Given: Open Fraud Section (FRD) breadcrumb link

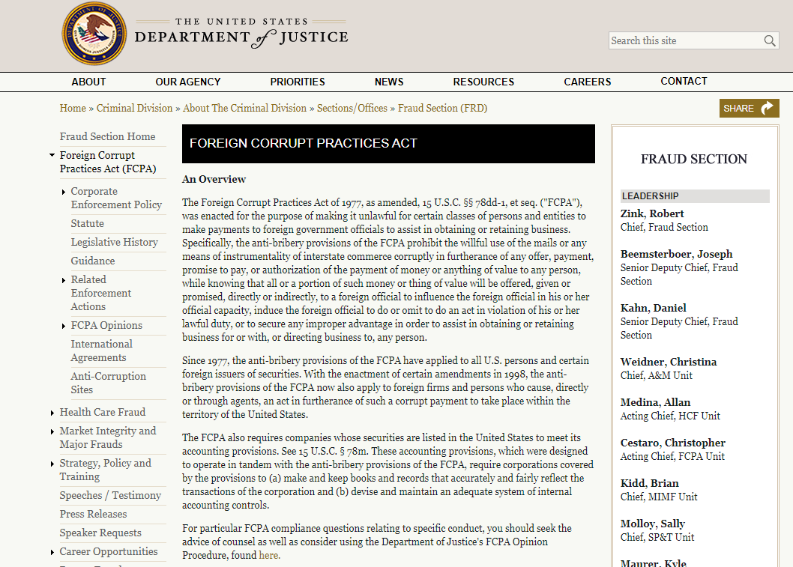Looking at the screenshot, I should pyautogui.click(x=442, y=108).
